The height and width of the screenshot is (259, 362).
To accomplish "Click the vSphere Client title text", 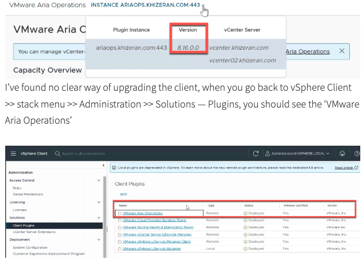I will tap(34, 154).
